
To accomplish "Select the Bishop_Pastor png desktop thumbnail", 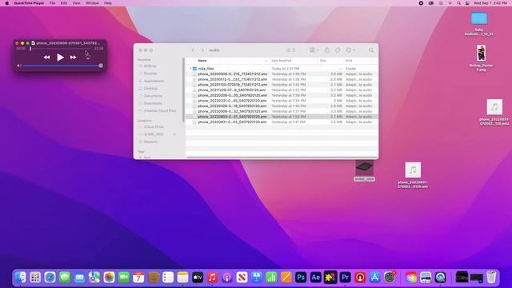I will tap(481, 53).
